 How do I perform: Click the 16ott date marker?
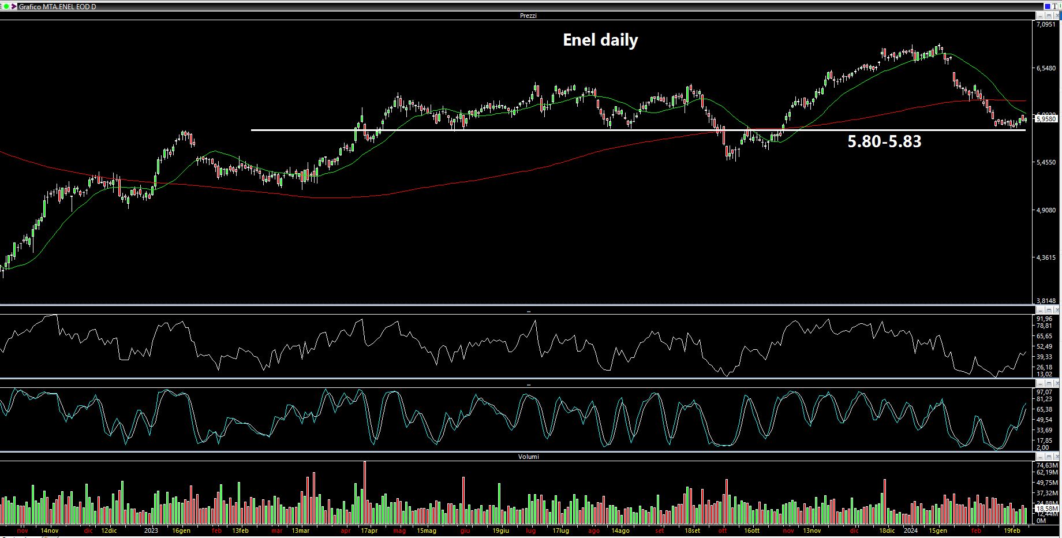(x=751, y=530)
